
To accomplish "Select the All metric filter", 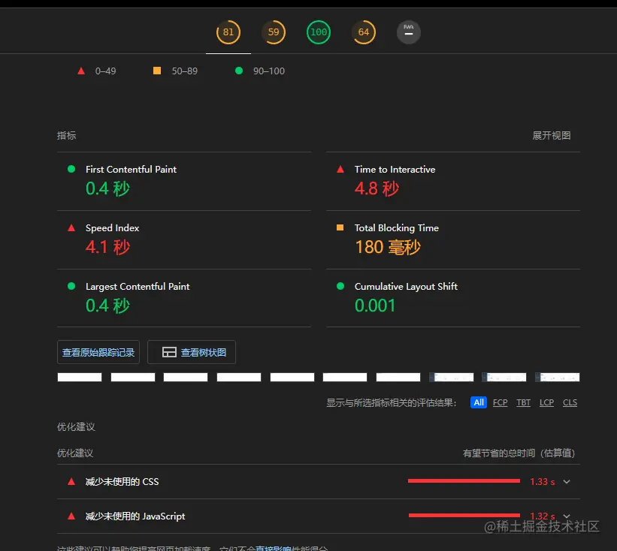I will click(x=479, y=402).
